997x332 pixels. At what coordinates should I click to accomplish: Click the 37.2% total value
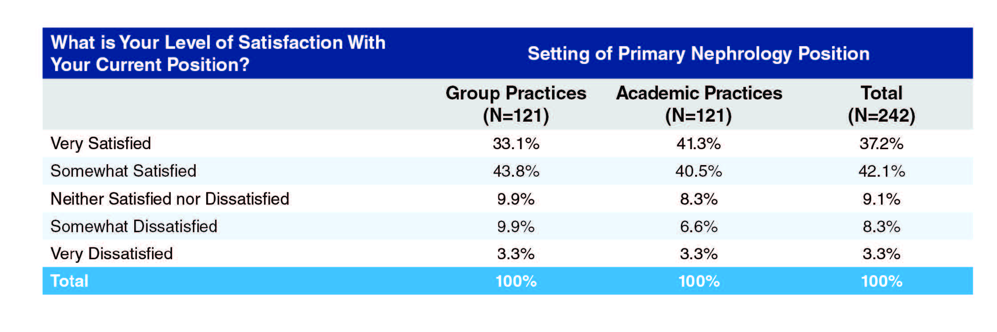[x=881, y=144]
